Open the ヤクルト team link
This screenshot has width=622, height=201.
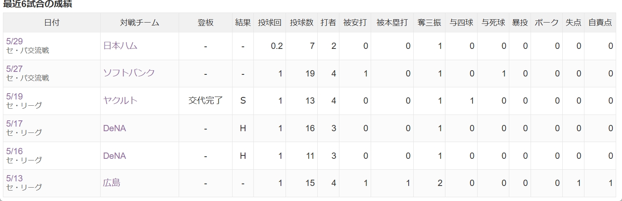tap(120, 100)
